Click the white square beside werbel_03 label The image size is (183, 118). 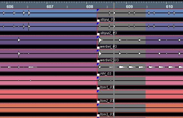coord(98,48)
